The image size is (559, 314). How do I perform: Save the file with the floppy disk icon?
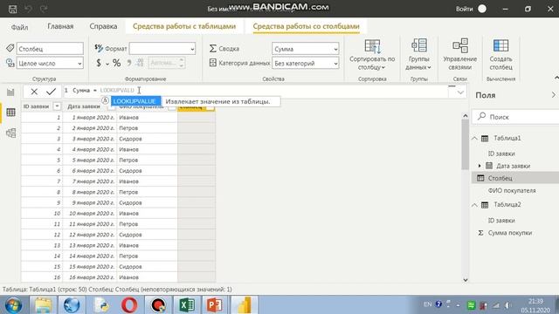[x=12, y=9]
